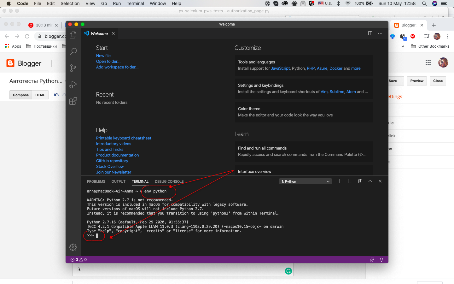Open the Search view in activity bar
Viewport: 454px width, 284px height.
click(x=73, y=52)
